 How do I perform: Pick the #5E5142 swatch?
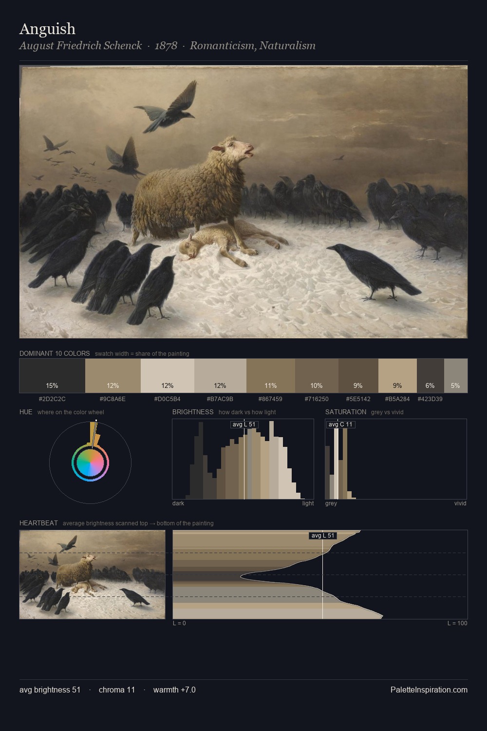tap(358, 376)
